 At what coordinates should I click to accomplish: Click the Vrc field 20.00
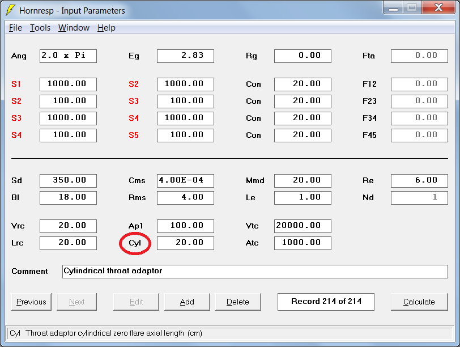tap(68, 226)
